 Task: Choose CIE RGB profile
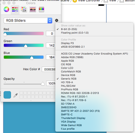click(x=94, y=64)
